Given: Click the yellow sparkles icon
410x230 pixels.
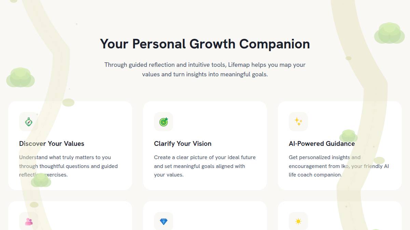Looking at the screenshot, I should pos(298,122).
